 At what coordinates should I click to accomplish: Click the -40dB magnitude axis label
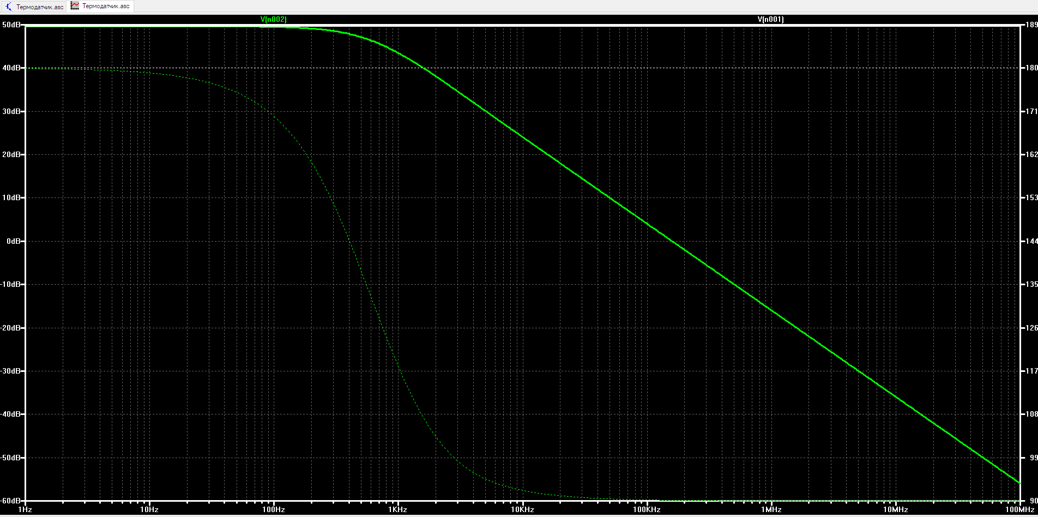pyautogui.click(x=11, y=414)
